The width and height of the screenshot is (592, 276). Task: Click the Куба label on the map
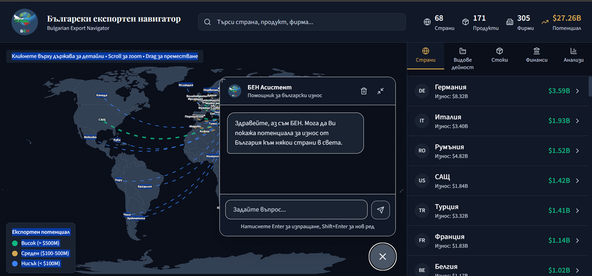[x=117, y=140]
